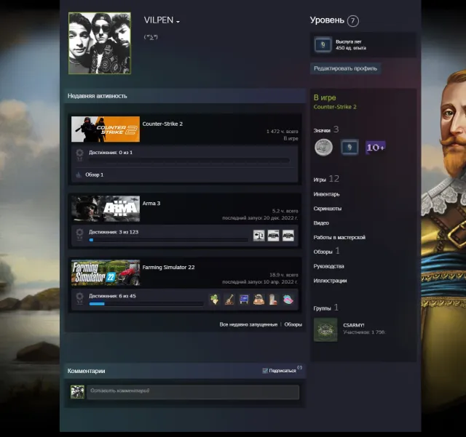Open the purple 10+ game collector badge
The image size is (466, 437).
pos(376,148)
